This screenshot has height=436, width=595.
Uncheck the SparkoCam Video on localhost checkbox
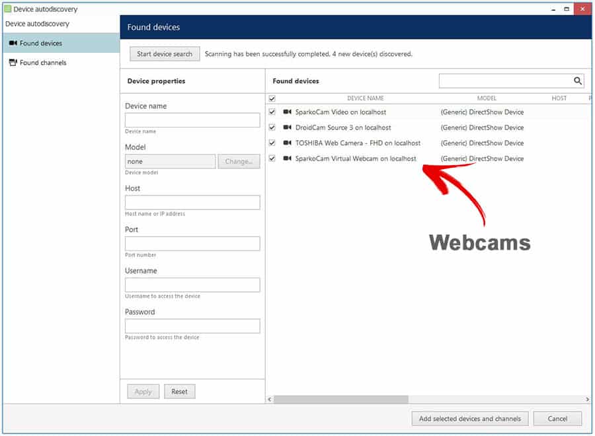coord(272,112)
